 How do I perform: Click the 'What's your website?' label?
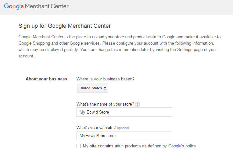pyautogui.click(x=96, y=128)
